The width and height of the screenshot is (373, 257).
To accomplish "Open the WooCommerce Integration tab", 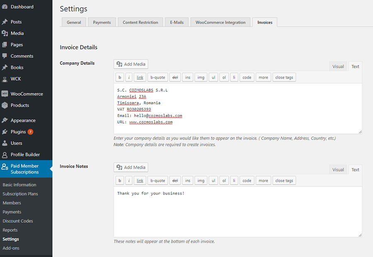I will (x=220, y=22).
